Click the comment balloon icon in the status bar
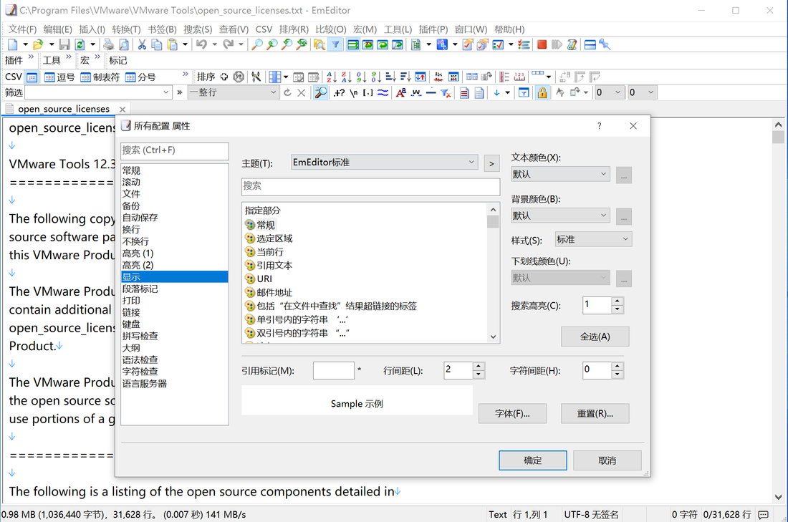 [764, 514]
